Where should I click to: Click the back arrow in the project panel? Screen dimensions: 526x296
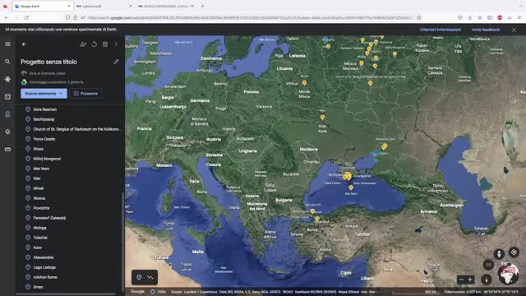click(x=24, y=44)
